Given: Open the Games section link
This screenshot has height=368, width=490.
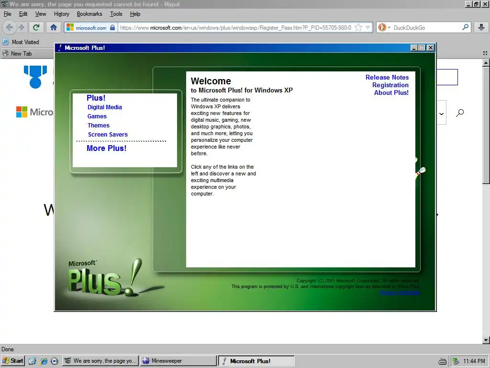Looking at the screenshot, I should click(97, 116).
